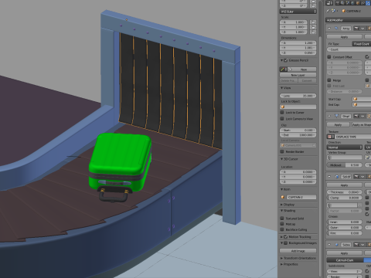Click the Add Image button
This screenshot has width=371, height=278.
(298, 251)
